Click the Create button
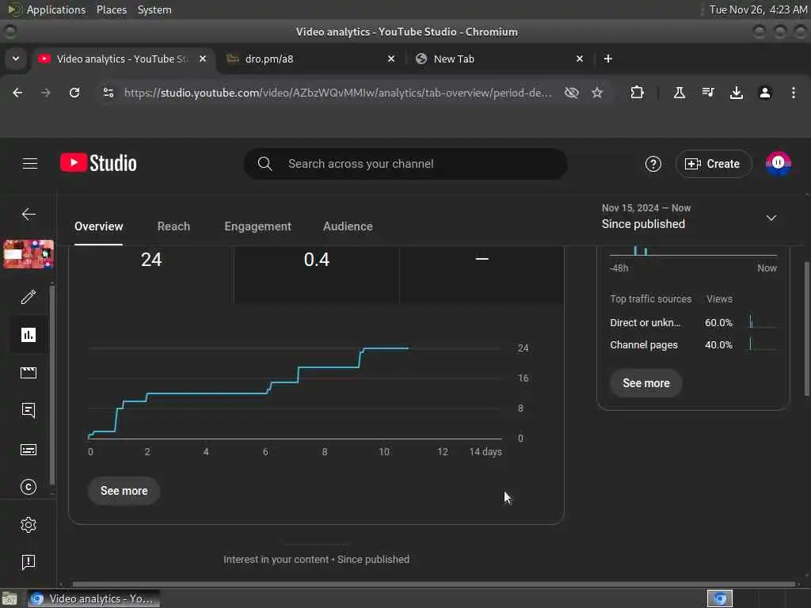811x608 pixels. [x=714, y=164]
